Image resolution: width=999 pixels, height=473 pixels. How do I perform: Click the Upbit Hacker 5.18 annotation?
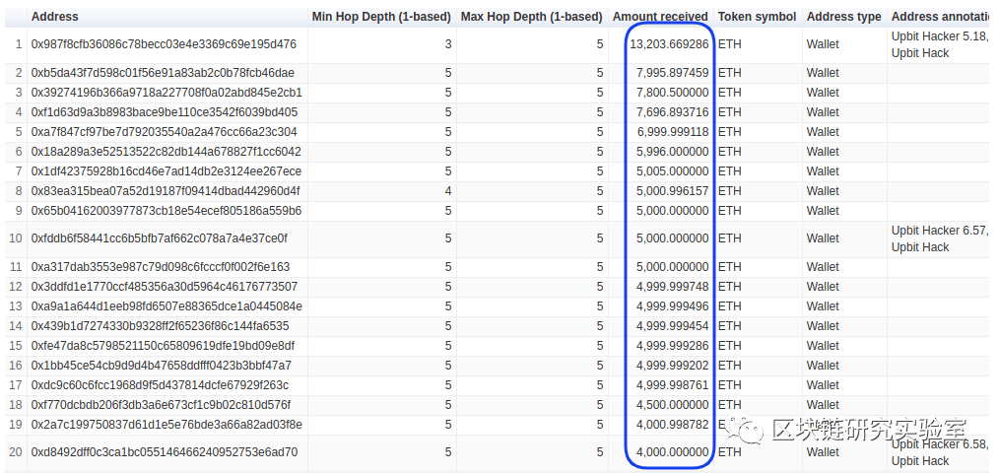[x=940, y=44]
